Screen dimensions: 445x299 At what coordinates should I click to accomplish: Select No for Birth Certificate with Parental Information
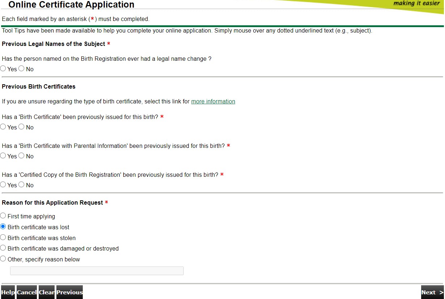pyautogui.click(x=21, y=155)
